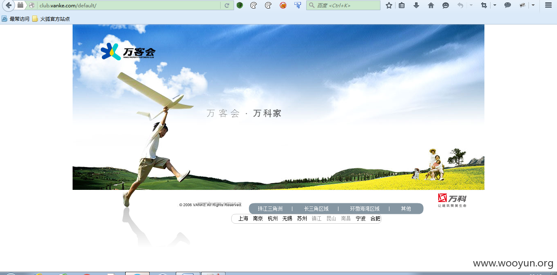Expand the dropdown beside the bug icon

pyautogui.click(x=533, y=5)
